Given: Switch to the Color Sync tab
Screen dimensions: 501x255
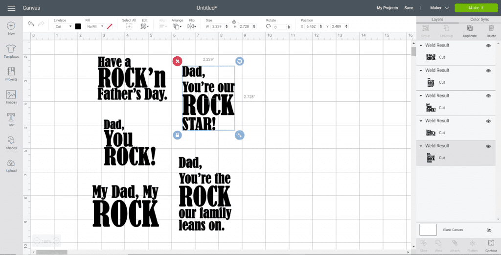Looking at the screenshot, I should coord(479,20).
